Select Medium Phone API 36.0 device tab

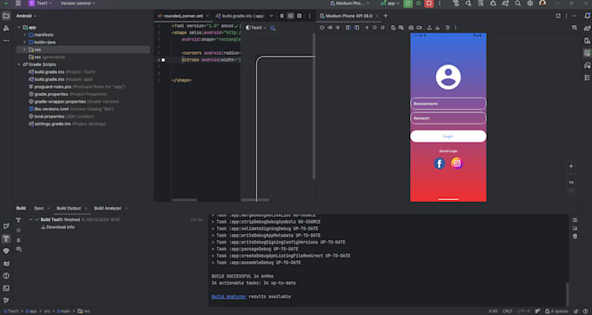349,16
